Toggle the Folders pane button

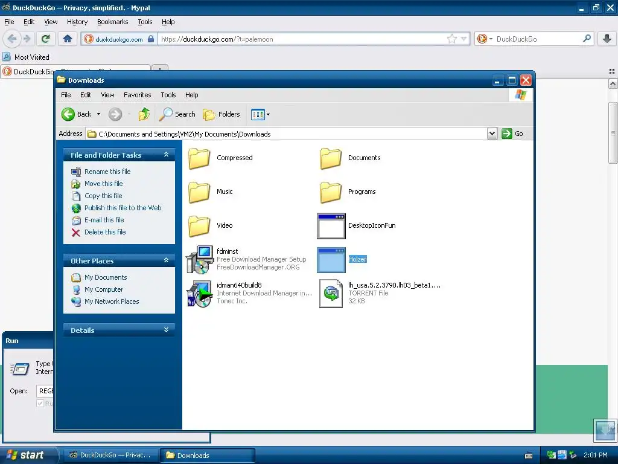[221, 114]
